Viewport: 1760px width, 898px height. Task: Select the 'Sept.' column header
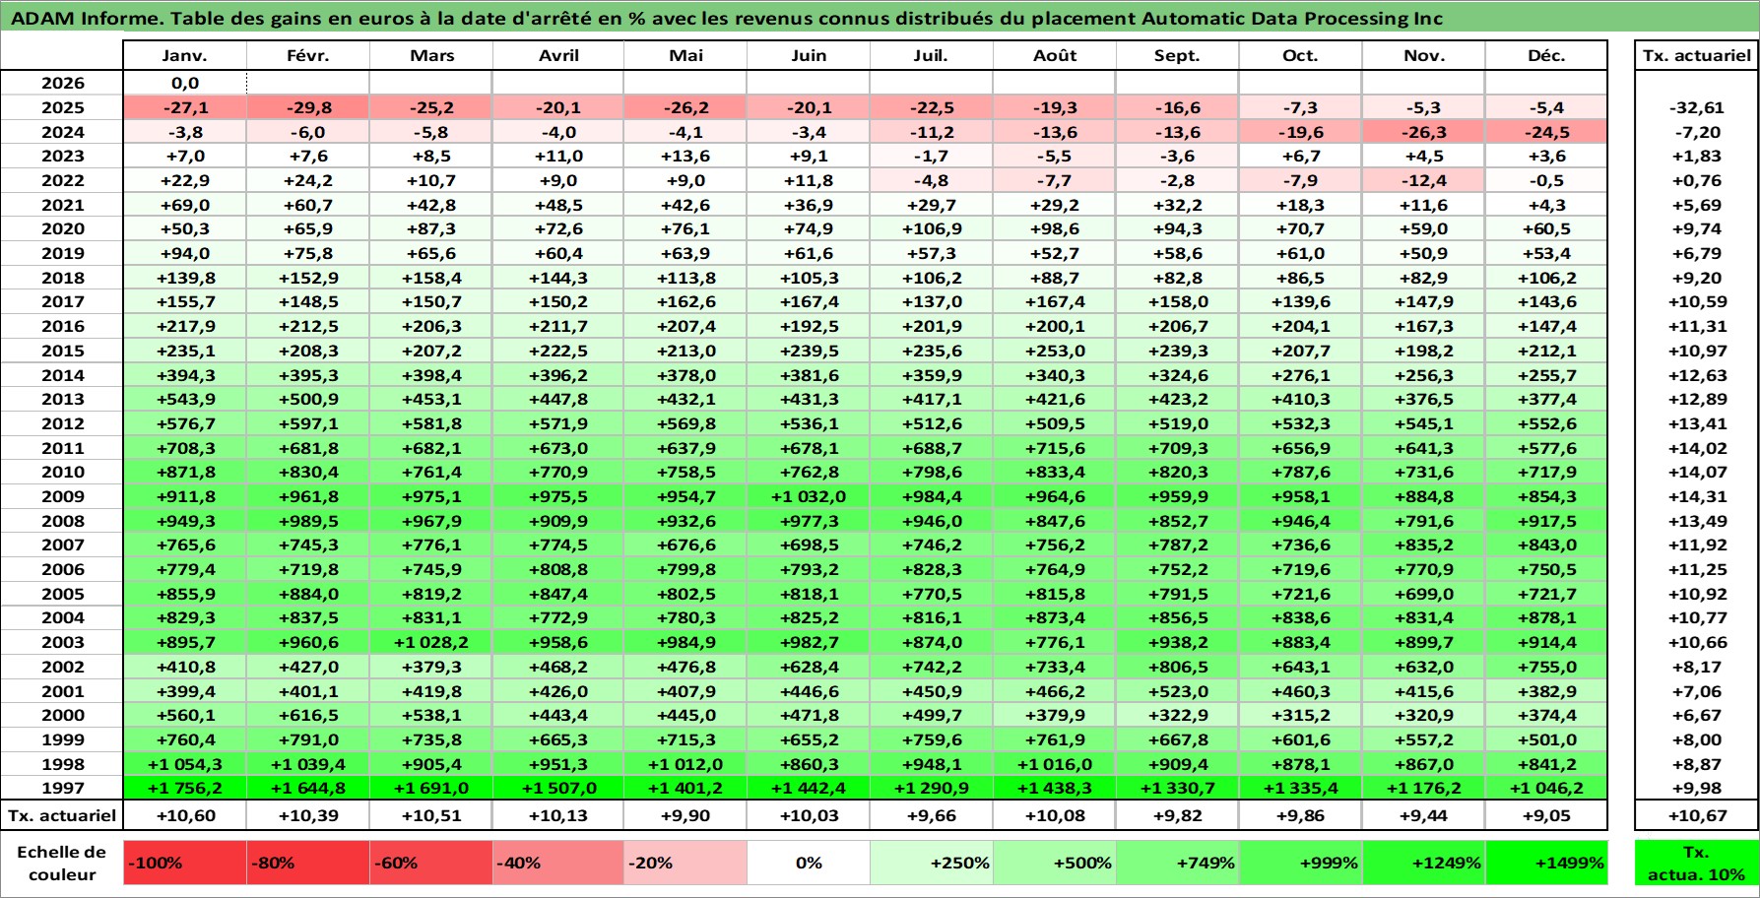tap(1177, 55)
